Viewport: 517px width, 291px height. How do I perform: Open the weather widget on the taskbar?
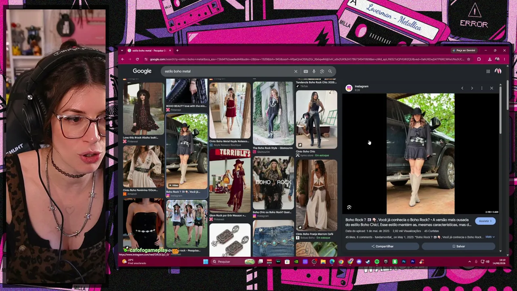[x=133, y=261]
